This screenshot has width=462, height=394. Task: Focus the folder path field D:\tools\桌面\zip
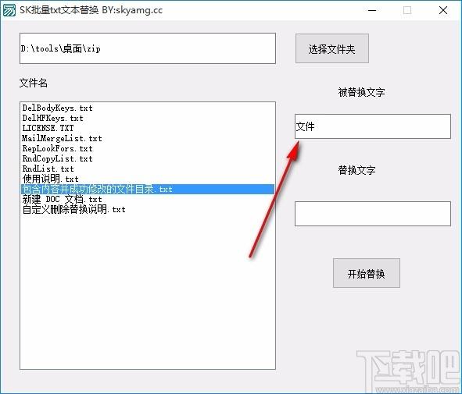tap(148, 48)
